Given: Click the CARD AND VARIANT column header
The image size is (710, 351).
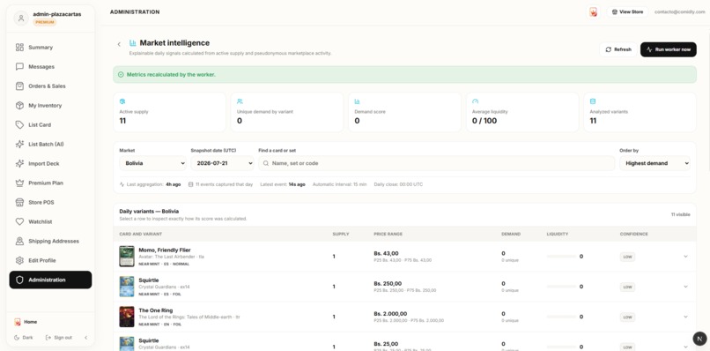Looking at the screenshot, I should point(140,234).
